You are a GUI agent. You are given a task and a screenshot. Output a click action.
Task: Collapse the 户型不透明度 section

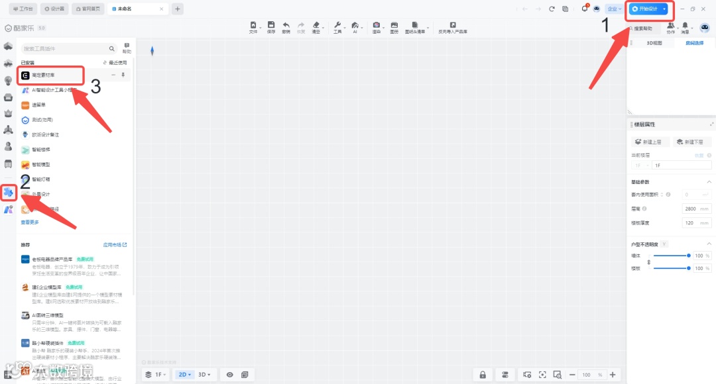click(x=709, y=244)
